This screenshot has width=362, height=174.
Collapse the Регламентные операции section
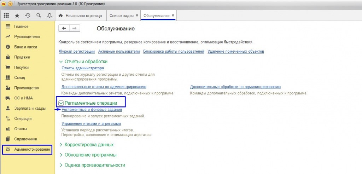(x=61, y=103)
